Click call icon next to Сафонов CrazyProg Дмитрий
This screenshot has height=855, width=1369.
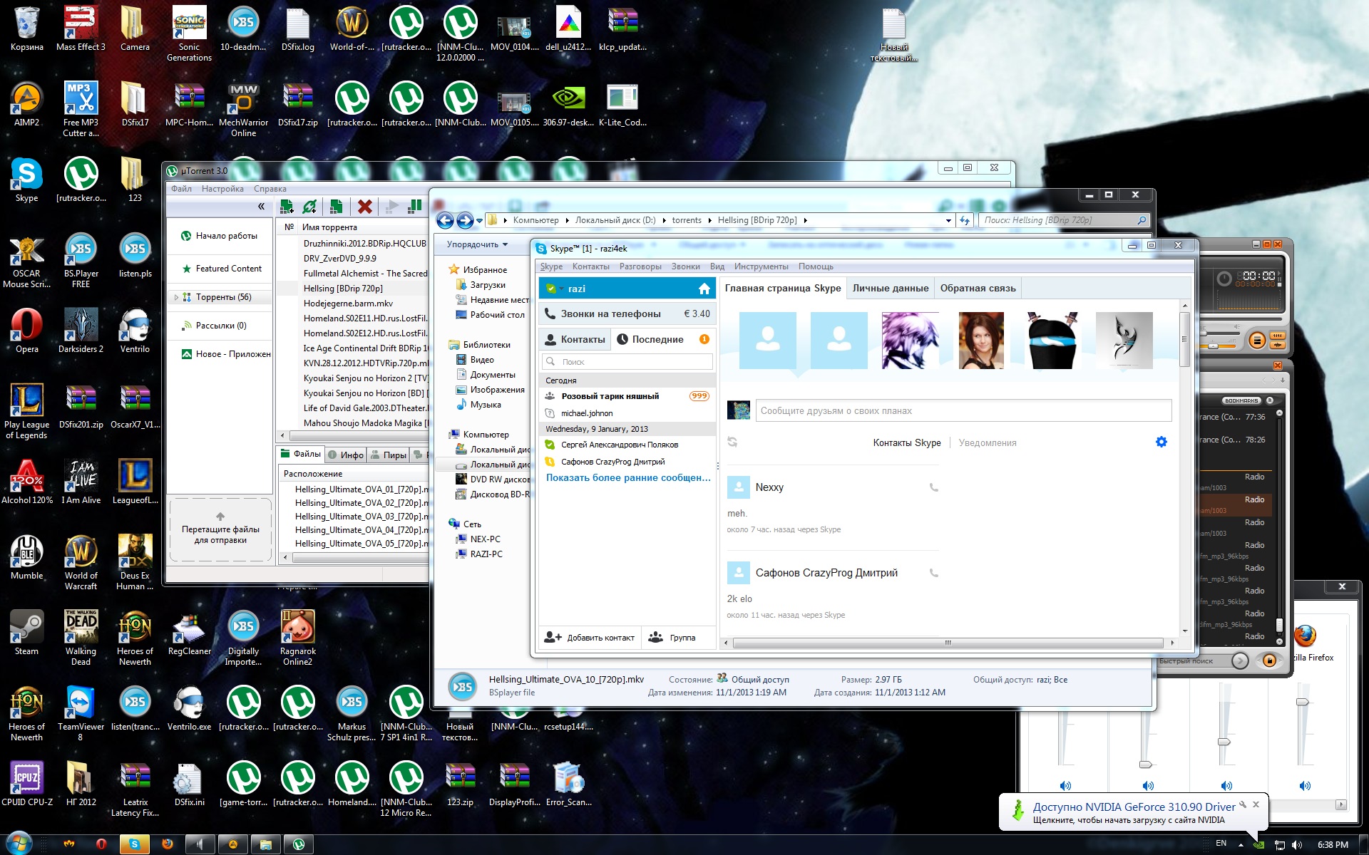click(x=934, y=573)
